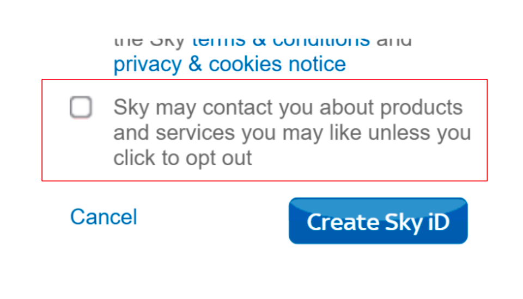
Task: Tick the marketing opt-out checkbox
Action: point(81,107)
